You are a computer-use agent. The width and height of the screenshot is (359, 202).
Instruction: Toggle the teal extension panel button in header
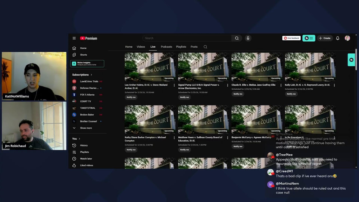coord(309,38)
